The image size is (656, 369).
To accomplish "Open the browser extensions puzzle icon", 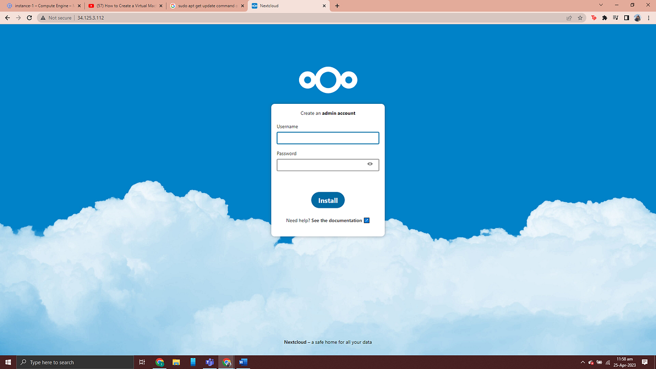I will pos(605,17).
